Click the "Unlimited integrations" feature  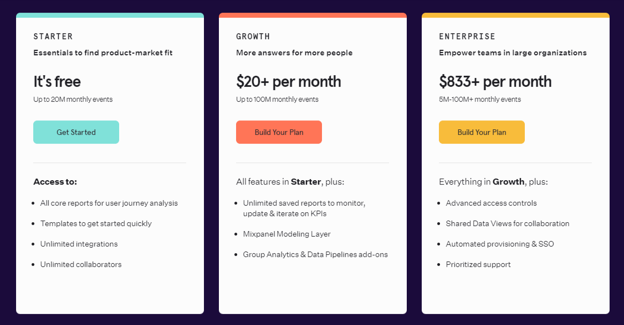click(x=79, y=244)
